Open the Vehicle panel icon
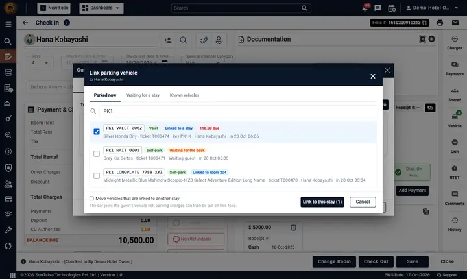 point(455,119)
